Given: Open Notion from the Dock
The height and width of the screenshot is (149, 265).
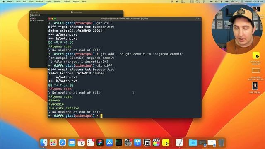Looking at the screenshot, I should tap(147, 143).
